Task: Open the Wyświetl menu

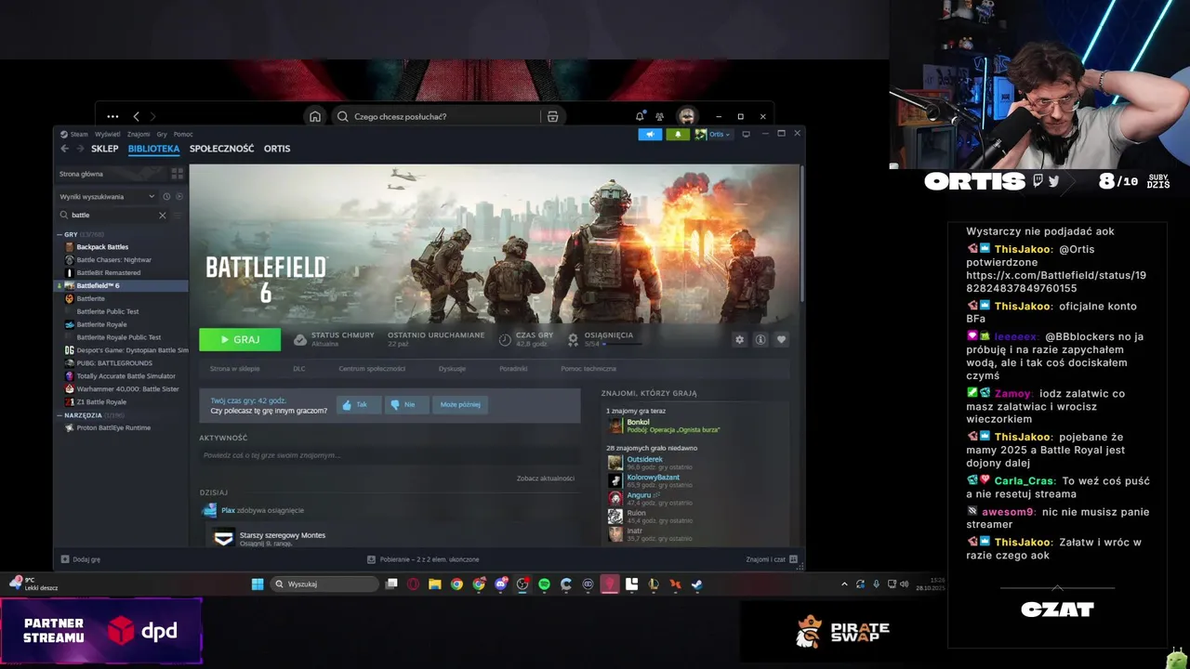Action: point(107,134)
